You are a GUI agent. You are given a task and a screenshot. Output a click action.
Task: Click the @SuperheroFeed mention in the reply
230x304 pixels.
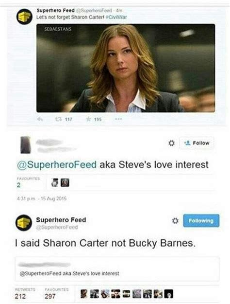57,165
